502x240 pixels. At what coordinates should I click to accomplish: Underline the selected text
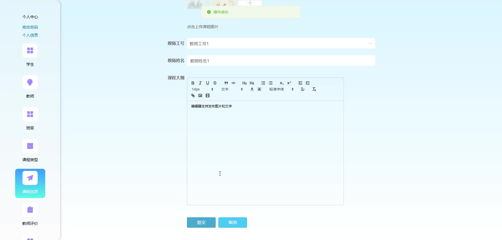pyautogui.click(x=208, y=83)
